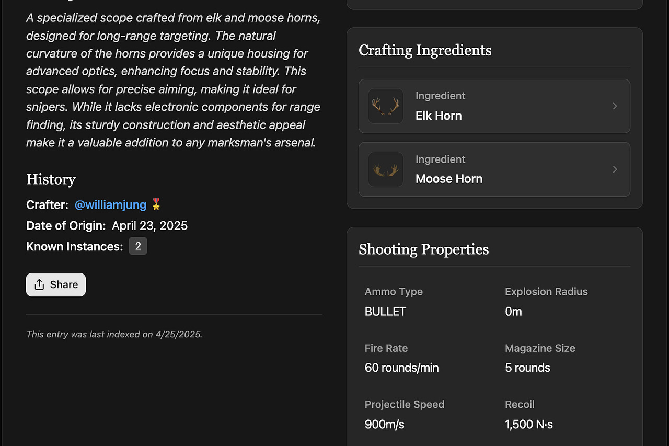
Task: Click the upload arrow icon inside Share
Action: (39, 284)
